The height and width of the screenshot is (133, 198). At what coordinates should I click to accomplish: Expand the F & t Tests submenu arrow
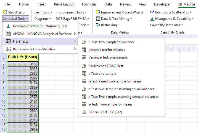click(x=75, y=41)
